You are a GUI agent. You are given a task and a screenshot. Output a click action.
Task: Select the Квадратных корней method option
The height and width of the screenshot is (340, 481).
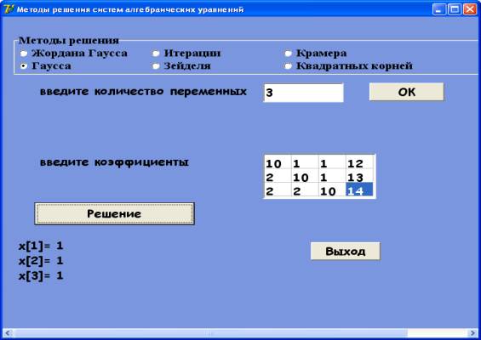pos(288,65)
